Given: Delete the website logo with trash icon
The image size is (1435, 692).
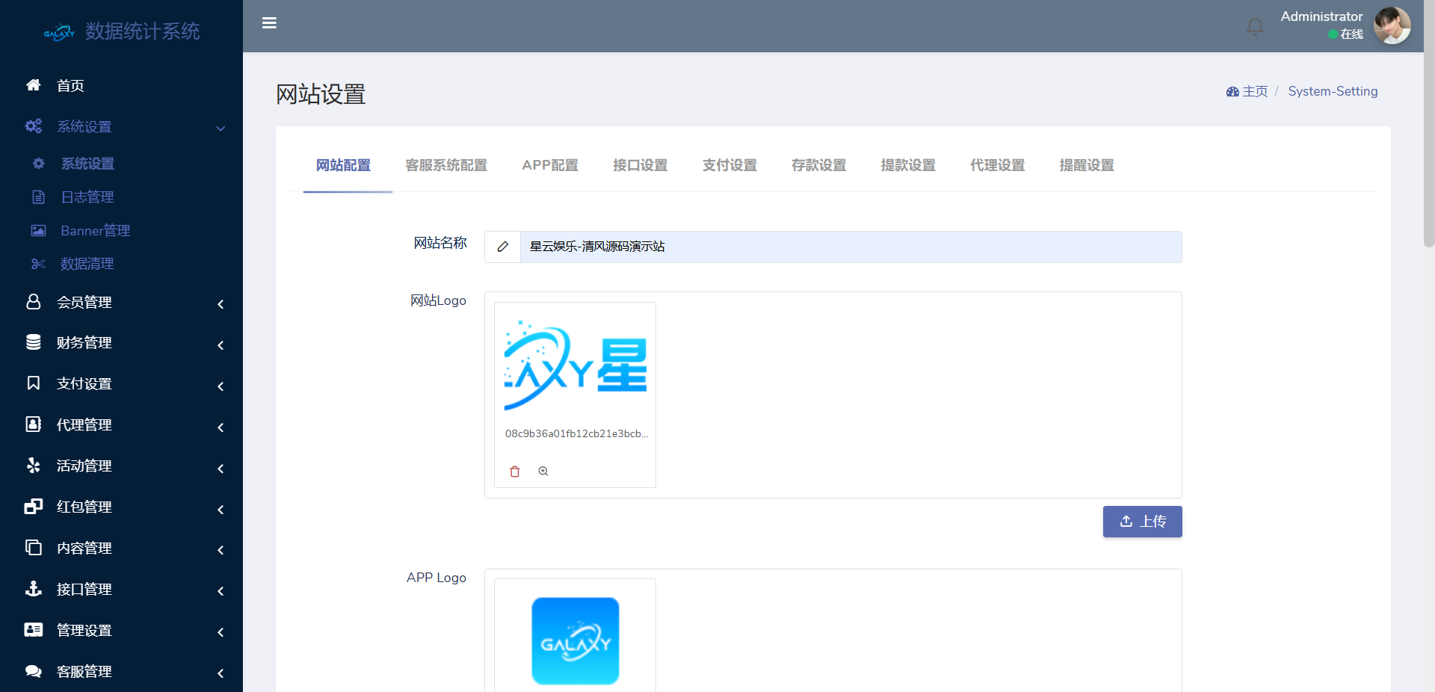Looking at the screenshot, I should (515, 472).
